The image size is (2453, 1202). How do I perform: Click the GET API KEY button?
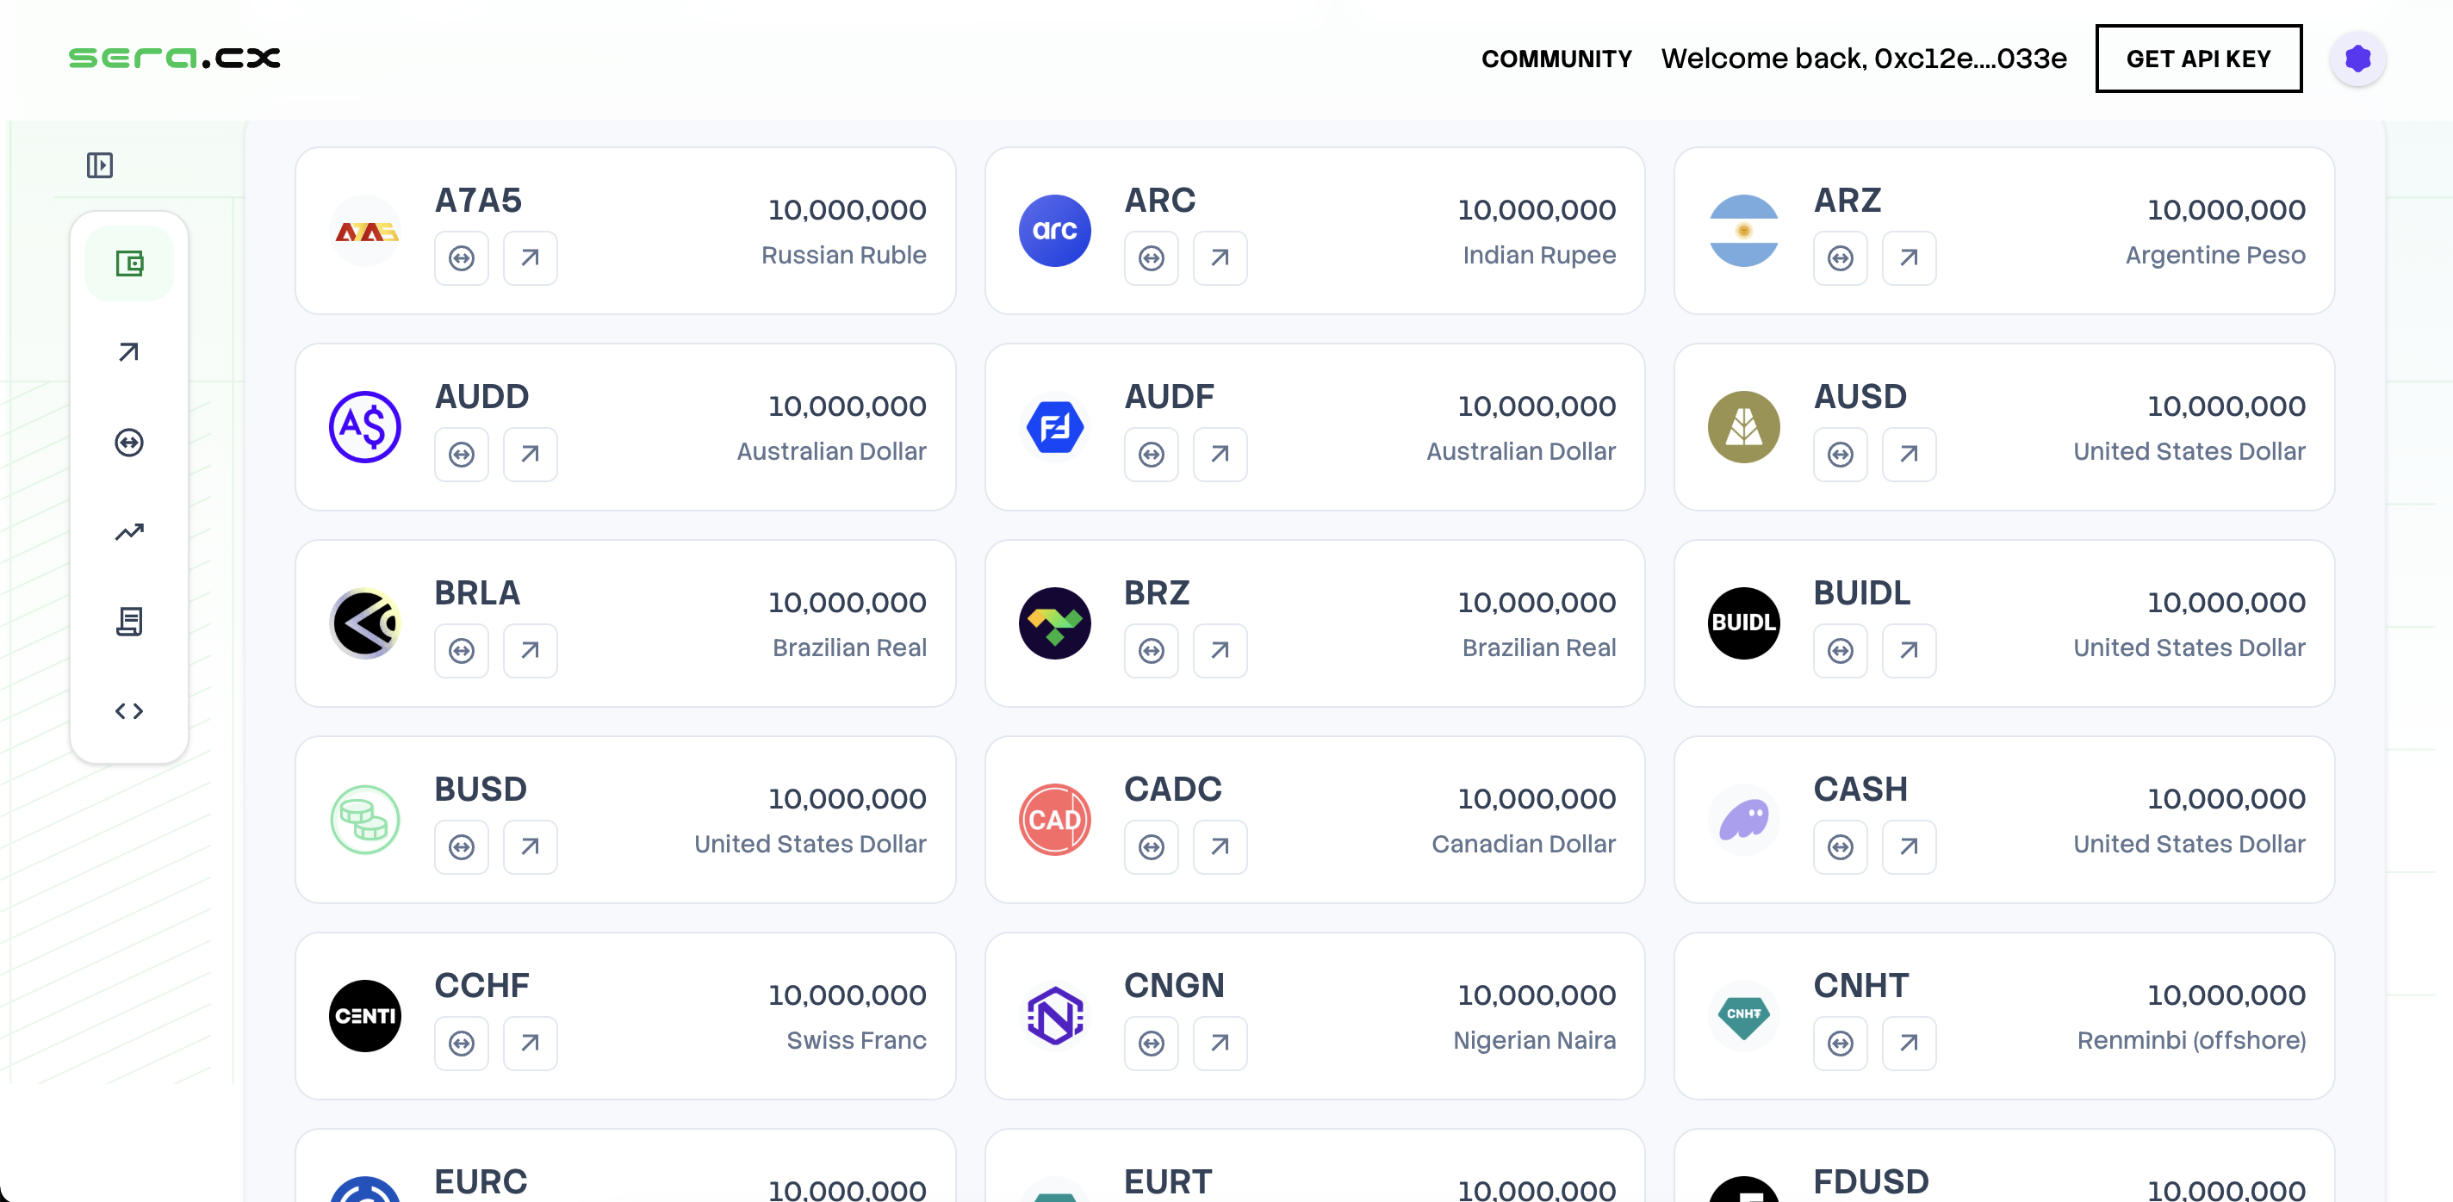click(x=2199, y=58)
